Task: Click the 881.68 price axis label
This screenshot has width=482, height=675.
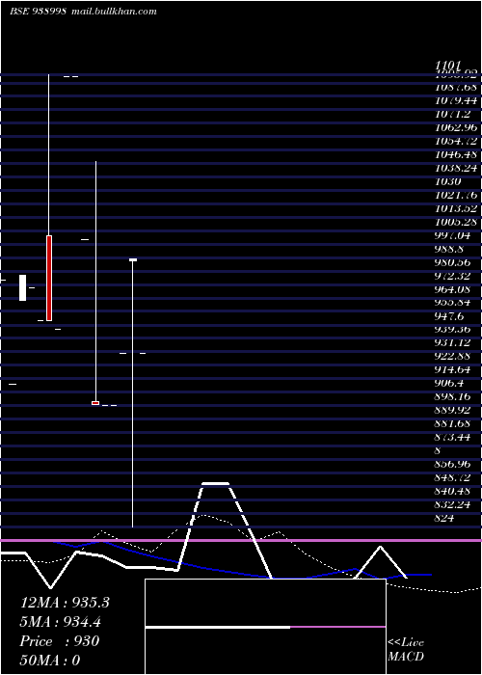Action: coord(453,423)
